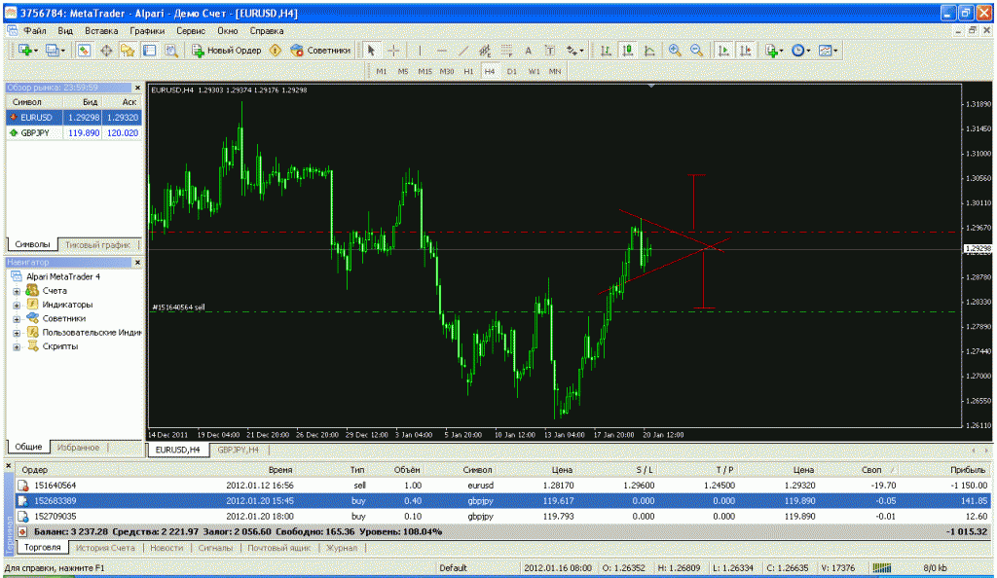
Task: Close the Navigator panel
Action: [137, 262]
